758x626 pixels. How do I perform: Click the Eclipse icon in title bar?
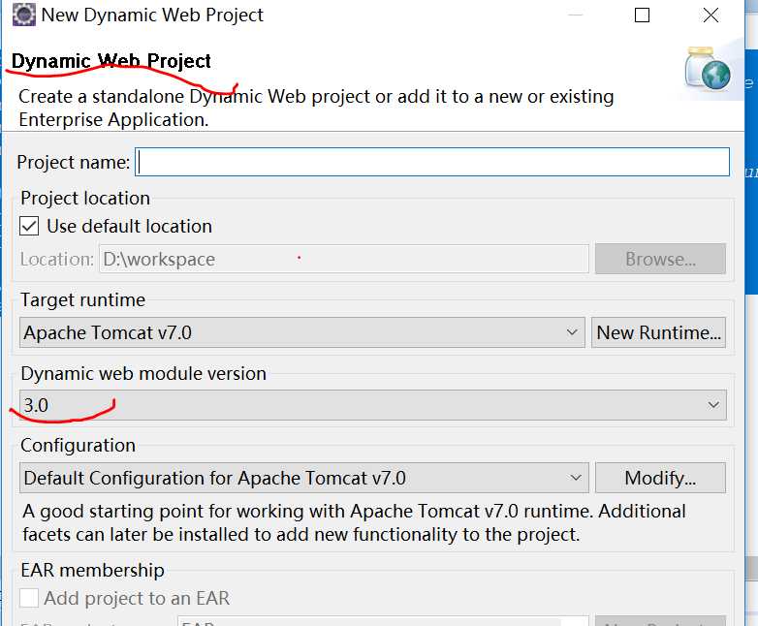coord(23,15)
